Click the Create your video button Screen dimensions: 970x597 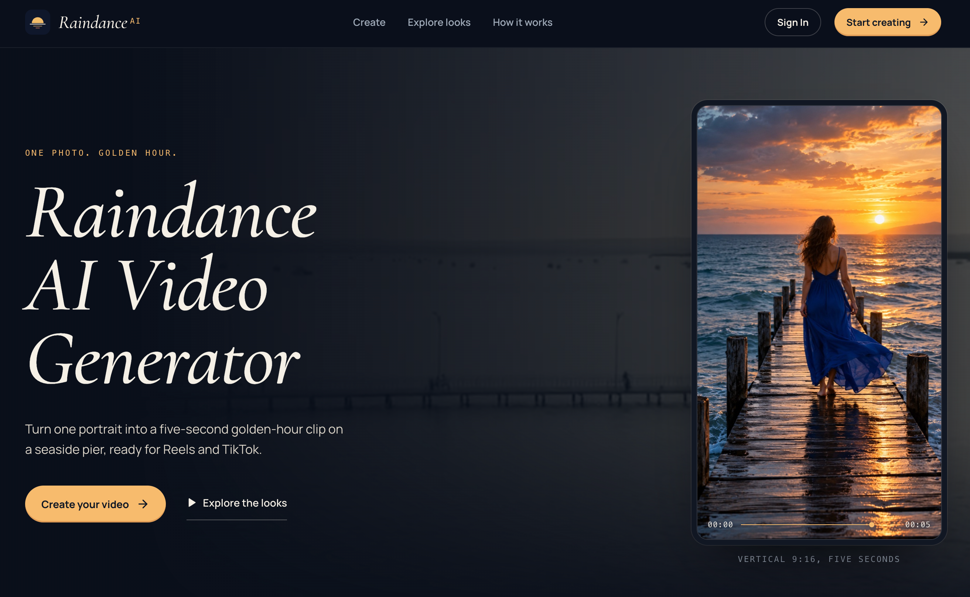click(95, 504)
